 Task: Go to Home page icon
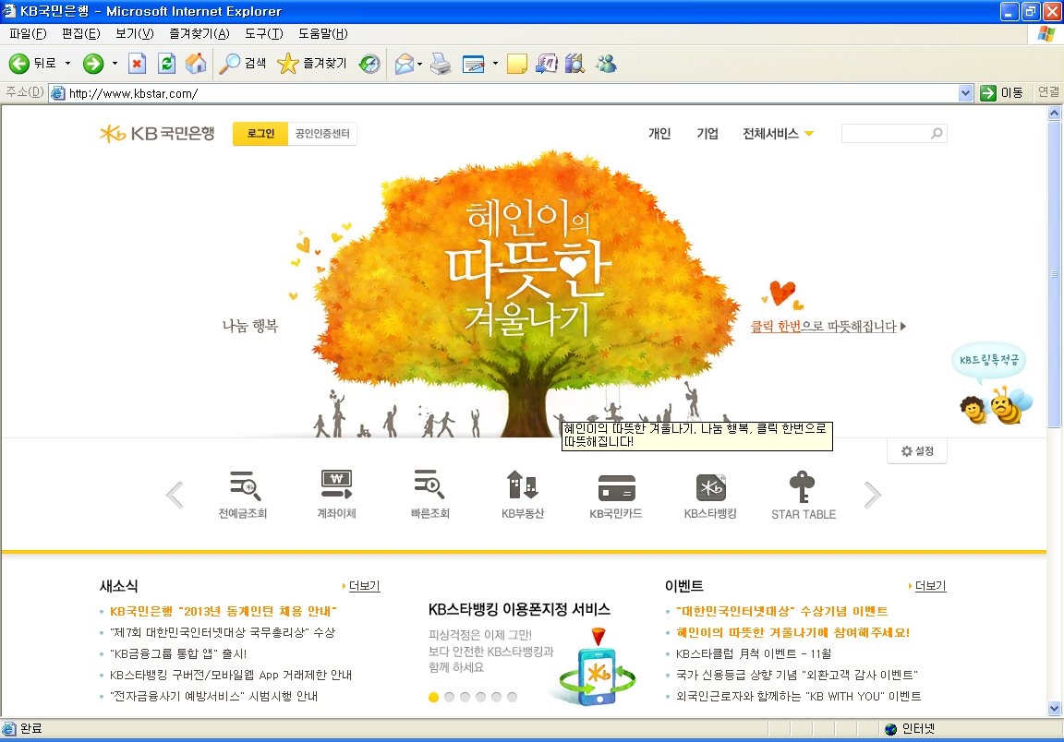pos(196,64)
